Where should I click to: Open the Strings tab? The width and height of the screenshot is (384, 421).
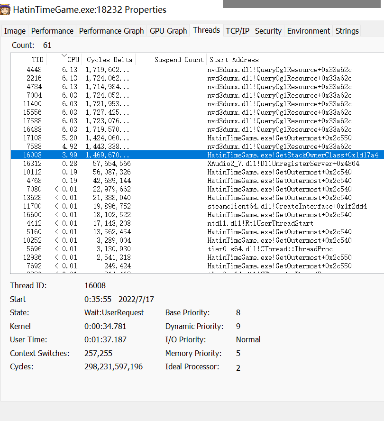pyautogui.click(x=347, y=30)
